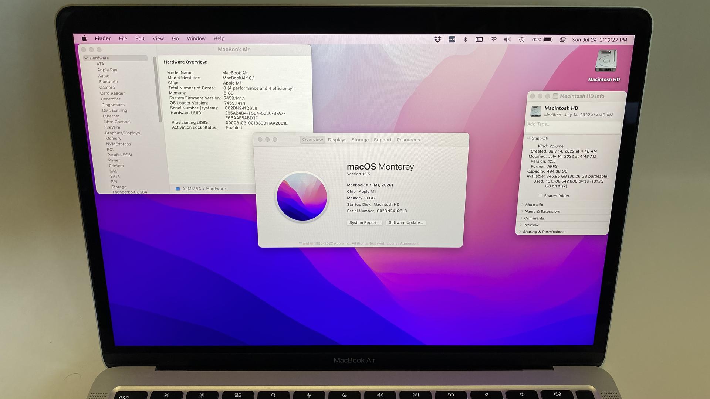Open Time Machine status icon
The width and height of the screenshot is (710, 399).
(x=521, y=40)
